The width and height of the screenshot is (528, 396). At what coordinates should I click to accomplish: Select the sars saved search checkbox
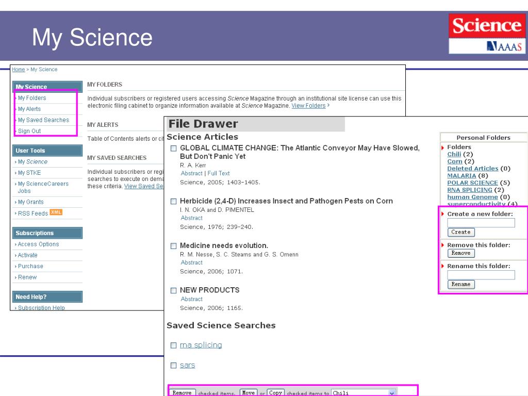pos(173,366)
